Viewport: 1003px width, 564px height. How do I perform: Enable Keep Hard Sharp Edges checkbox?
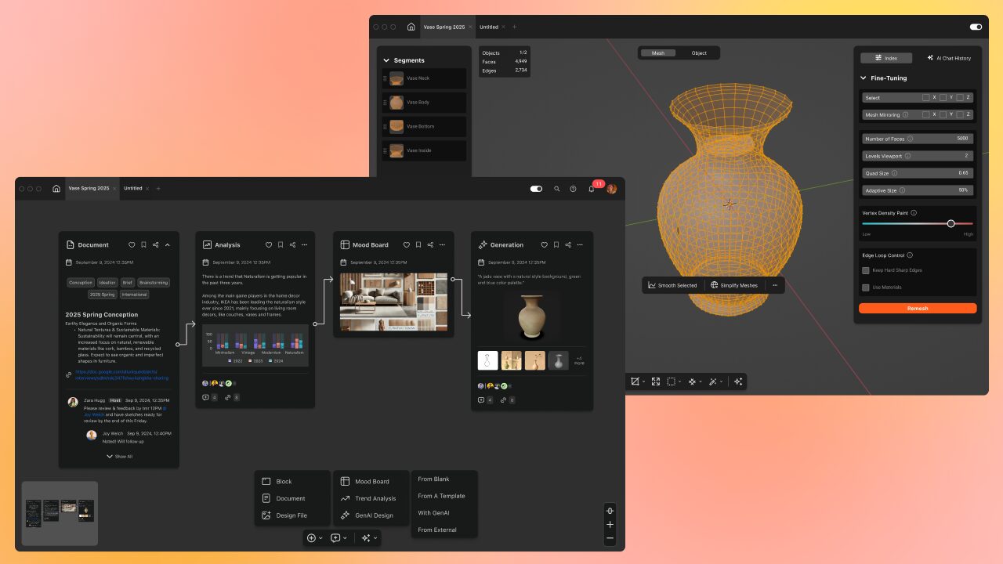tap(866, 270)
